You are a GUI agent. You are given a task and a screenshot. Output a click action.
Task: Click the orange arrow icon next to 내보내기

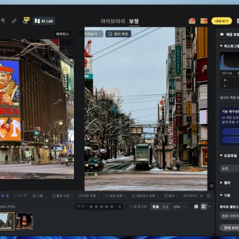tap(204, 21)
